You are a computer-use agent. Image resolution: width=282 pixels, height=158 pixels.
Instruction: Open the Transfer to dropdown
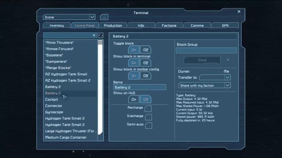[215, 77]
